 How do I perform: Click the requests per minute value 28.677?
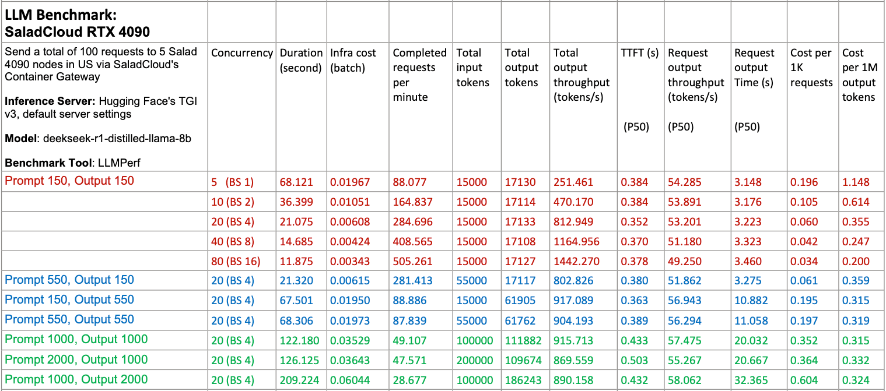(x=410, y=381)
